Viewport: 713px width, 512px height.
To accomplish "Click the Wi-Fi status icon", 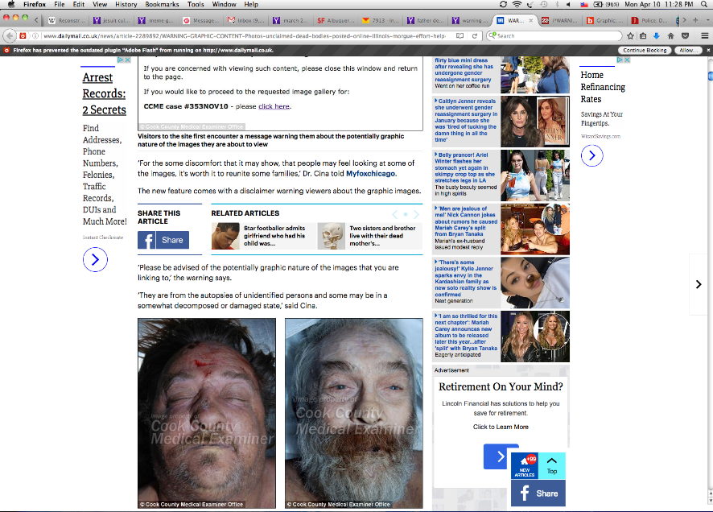I will (x=517, y=5).
